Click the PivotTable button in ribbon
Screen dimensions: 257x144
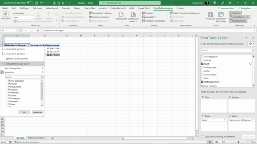tap(6, 17)
